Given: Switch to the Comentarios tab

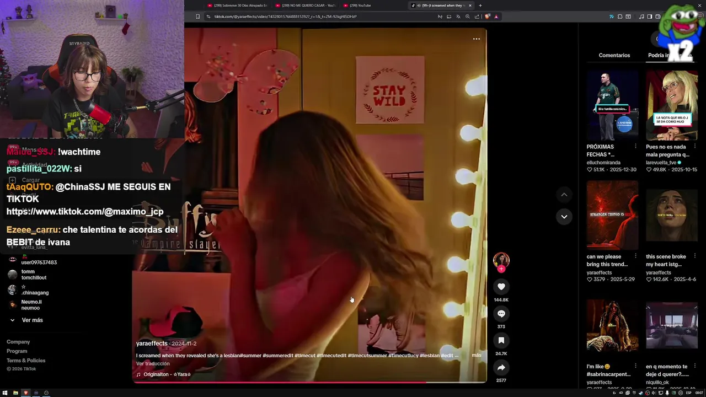Looking at the screenshot, I should click(x=614, y=55).
